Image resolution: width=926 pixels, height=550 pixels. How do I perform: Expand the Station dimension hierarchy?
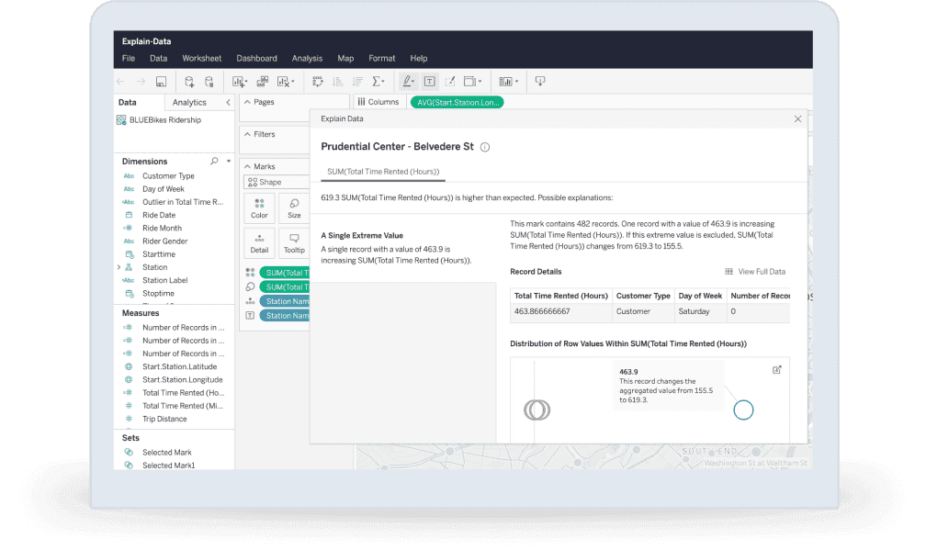click(119, 267)
